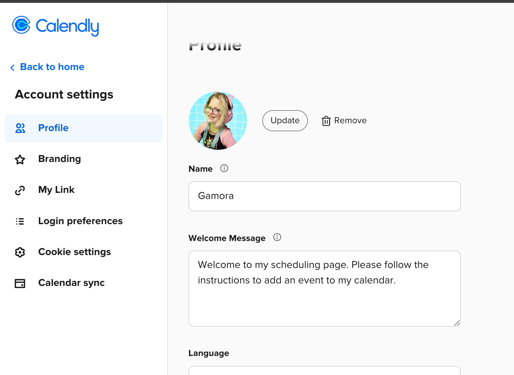
Task: Open the Login preferences section
Action: click(80, 221)
